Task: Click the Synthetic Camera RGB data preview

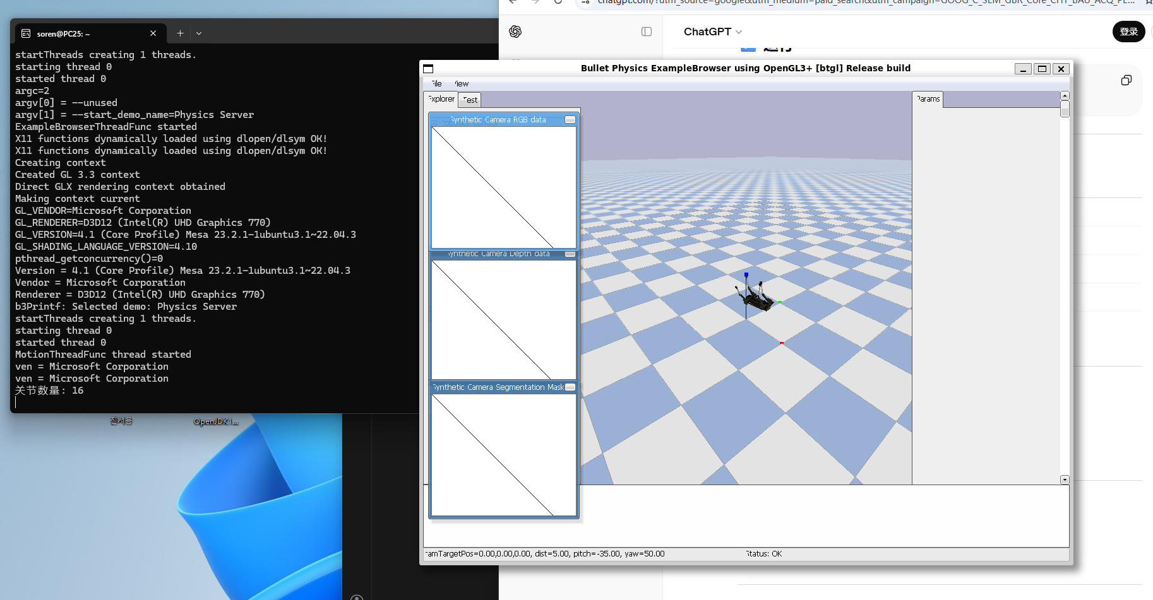Action: click(504, 187)
